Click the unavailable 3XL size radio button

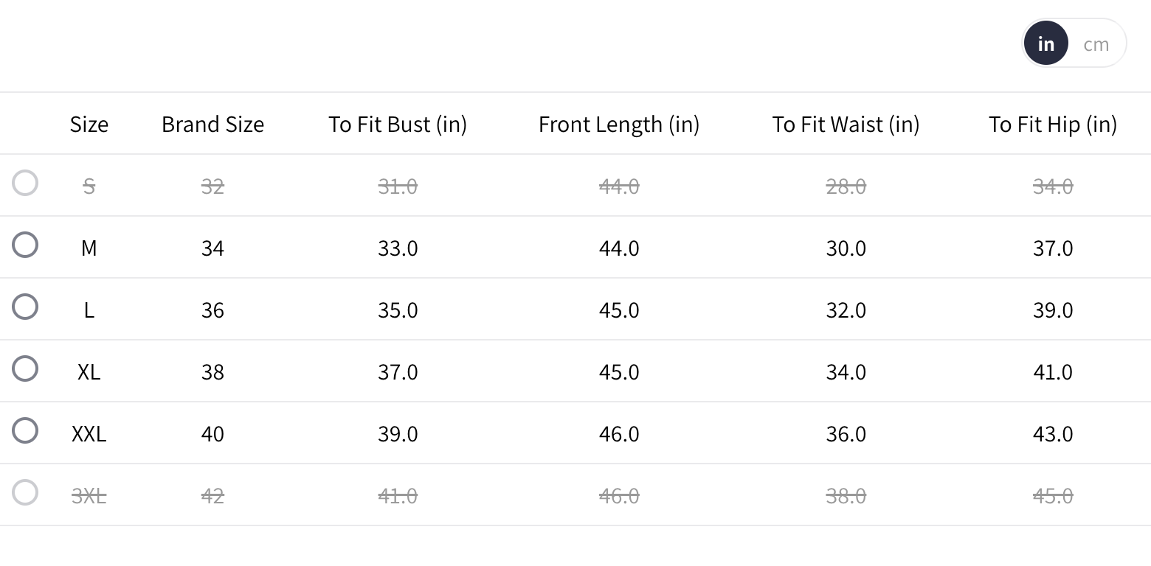(25, 492)
